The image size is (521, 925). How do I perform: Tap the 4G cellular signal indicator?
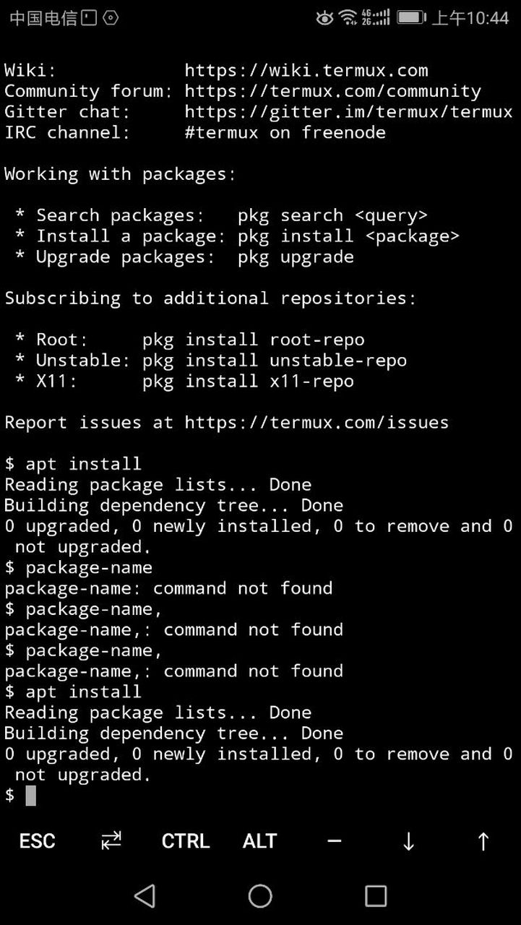point(376,17)
